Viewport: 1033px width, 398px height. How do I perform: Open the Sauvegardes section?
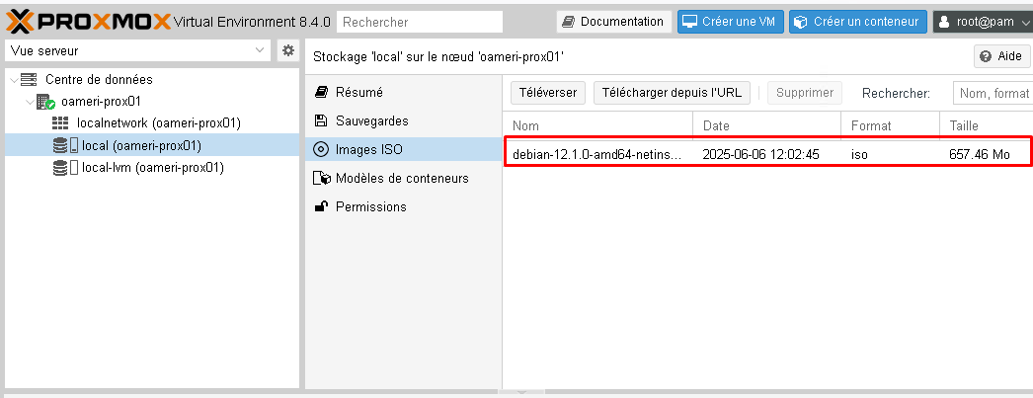(404, 120)
